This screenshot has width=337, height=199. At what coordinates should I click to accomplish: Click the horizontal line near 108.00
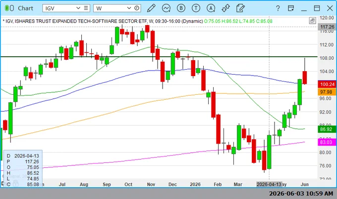pos(159,57)
